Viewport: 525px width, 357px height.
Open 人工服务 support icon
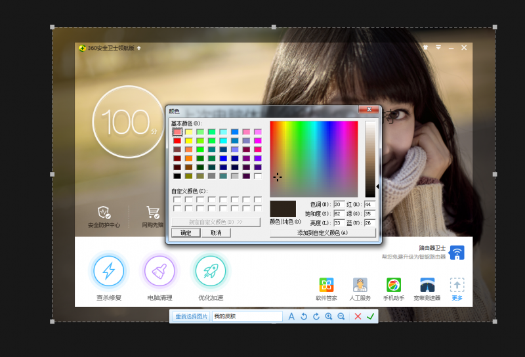360,285
